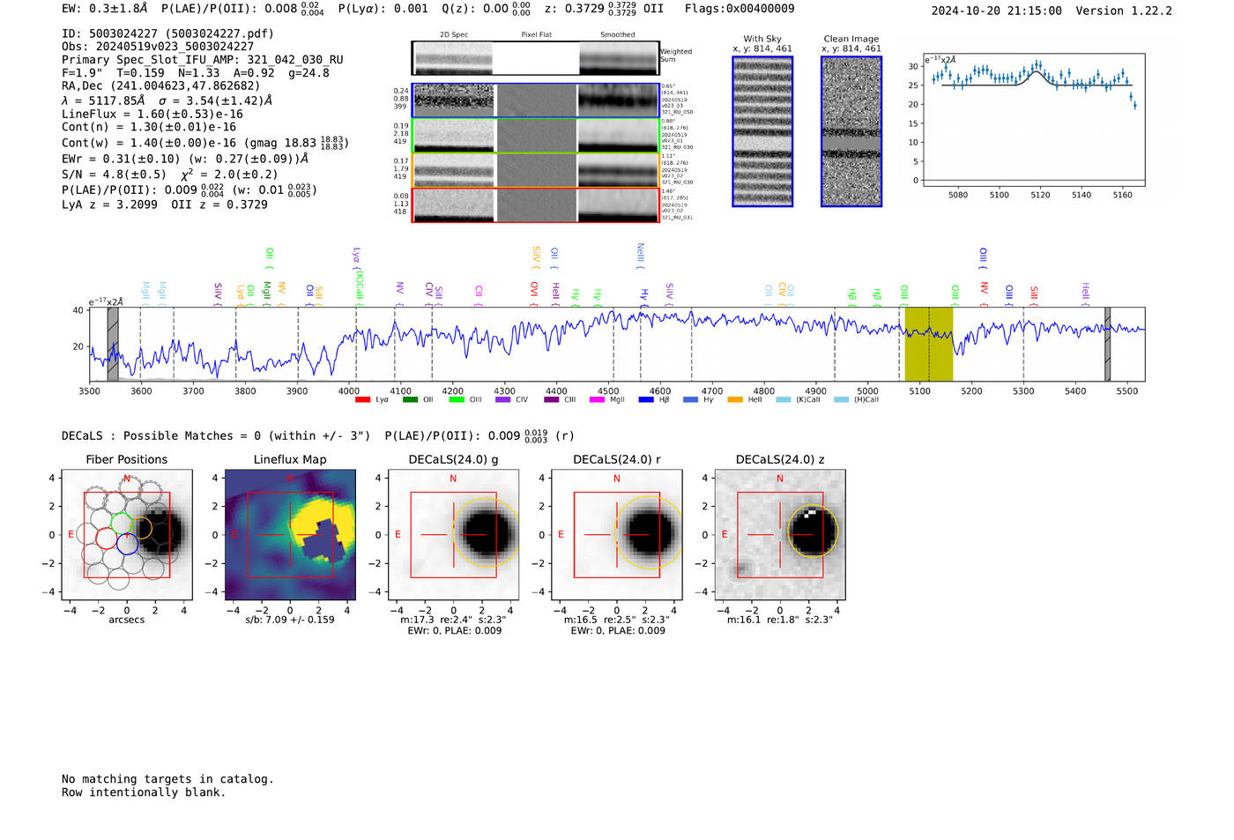The image size is (1234, 840).
Task: Pick the orange HeII legend swatch
Action: 735,400
